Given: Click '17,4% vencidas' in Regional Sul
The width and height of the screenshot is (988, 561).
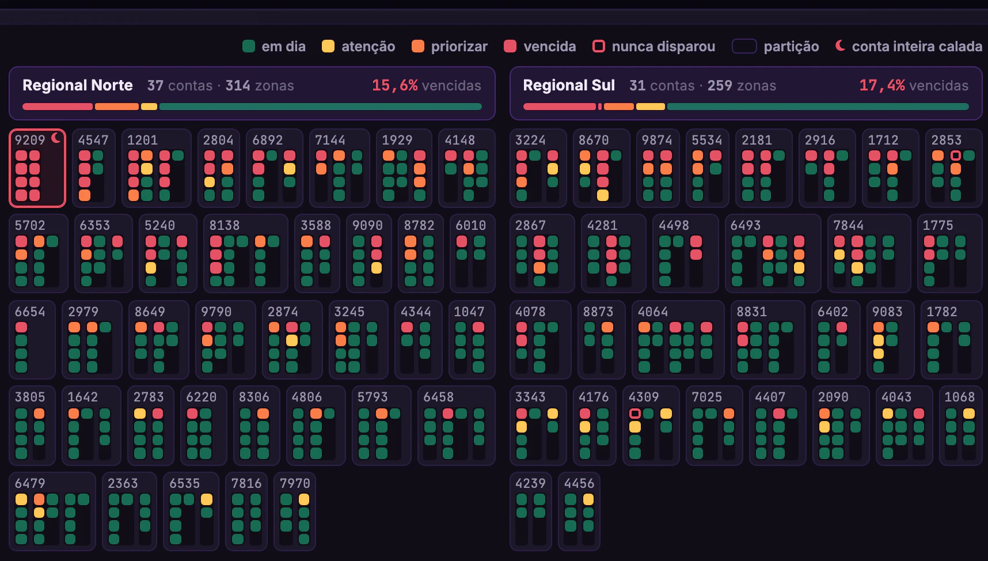Looking at the screenshot, I should point(914,85).
